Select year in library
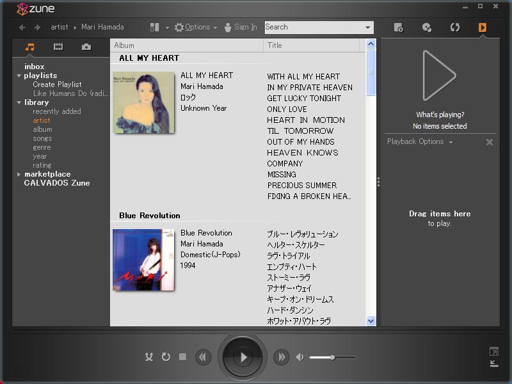 click(40, 156)
